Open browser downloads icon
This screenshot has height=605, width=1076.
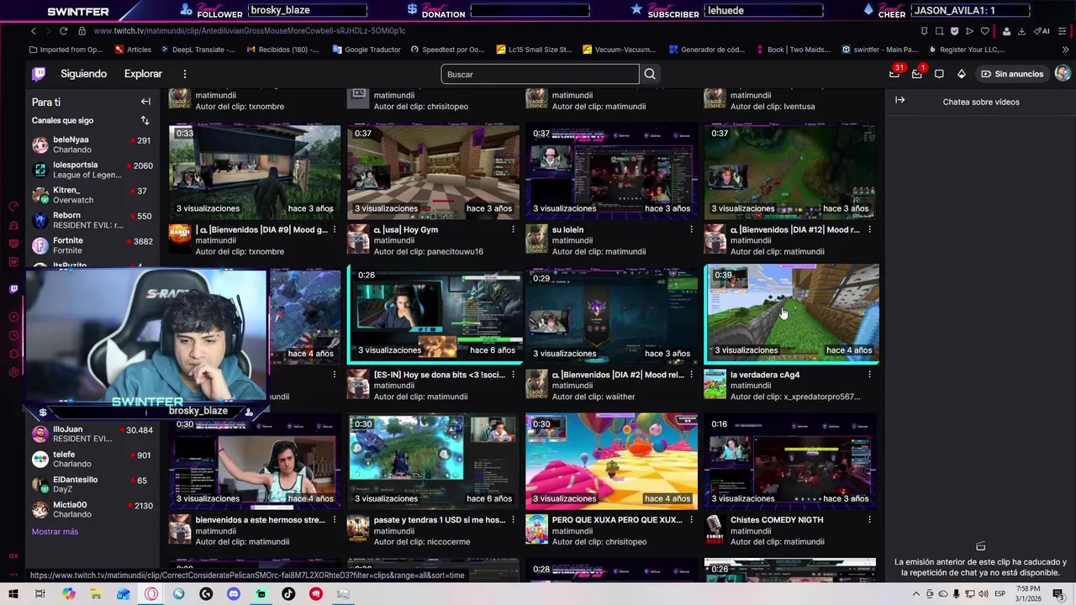1021,31
